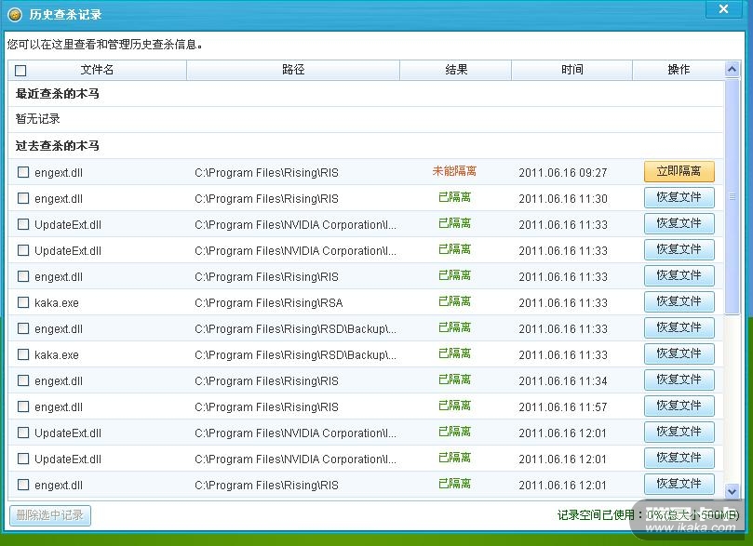Image resolution: width=753 pixels, height=546 pixels.
Task: Click the 暂无记录 text
Action: (x=37, y=119)
